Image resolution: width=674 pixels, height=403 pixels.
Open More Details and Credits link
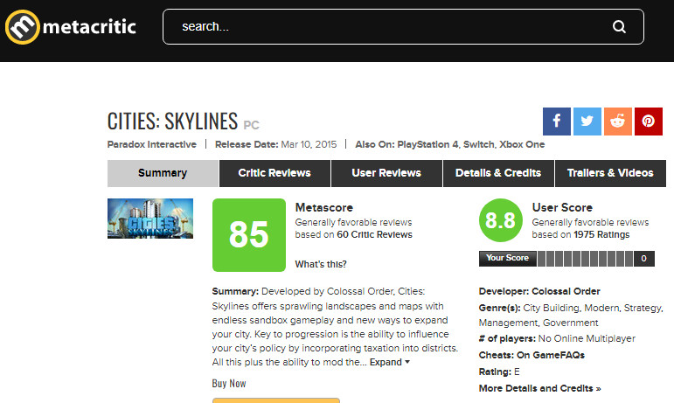coord(540,388)
